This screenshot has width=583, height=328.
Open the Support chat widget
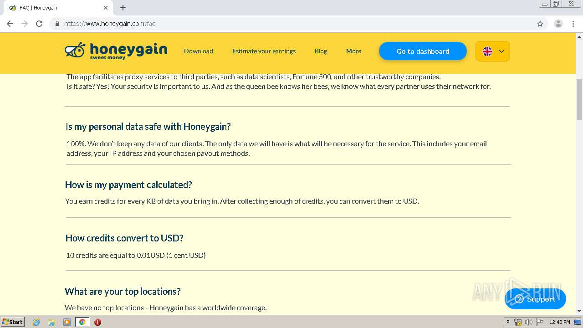(x=535, y=299)
